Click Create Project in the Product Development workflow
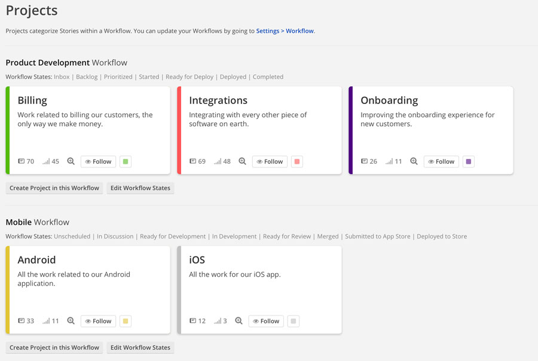Viewport: 538px width, 361px height. [54, 188]
